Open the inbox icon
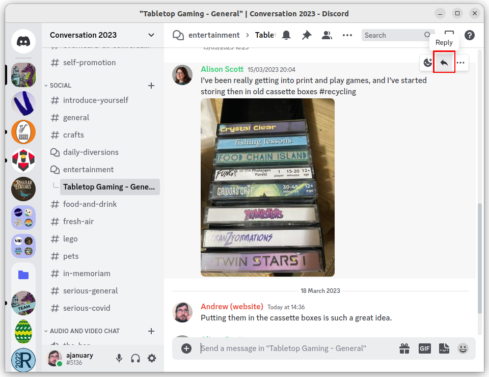Viewport: 489px width, 377px height. pyautogui.click(x=449, y=33)
